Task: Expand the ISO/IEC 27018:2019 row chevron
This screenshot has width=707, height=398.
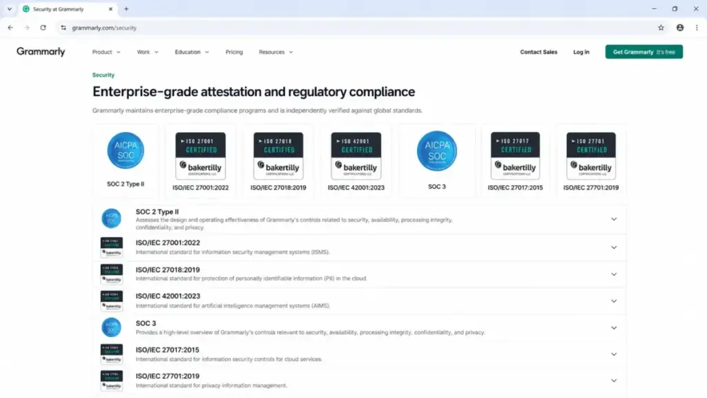Action: click(614, 274)
